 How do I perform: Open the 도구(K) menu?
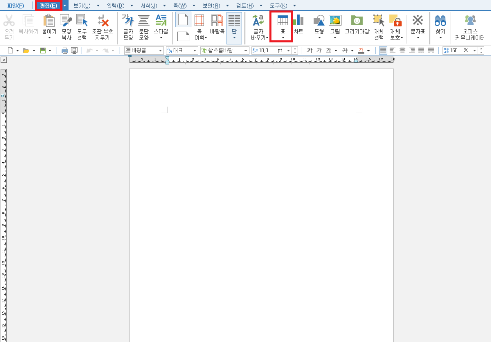[x=279, y=5]
